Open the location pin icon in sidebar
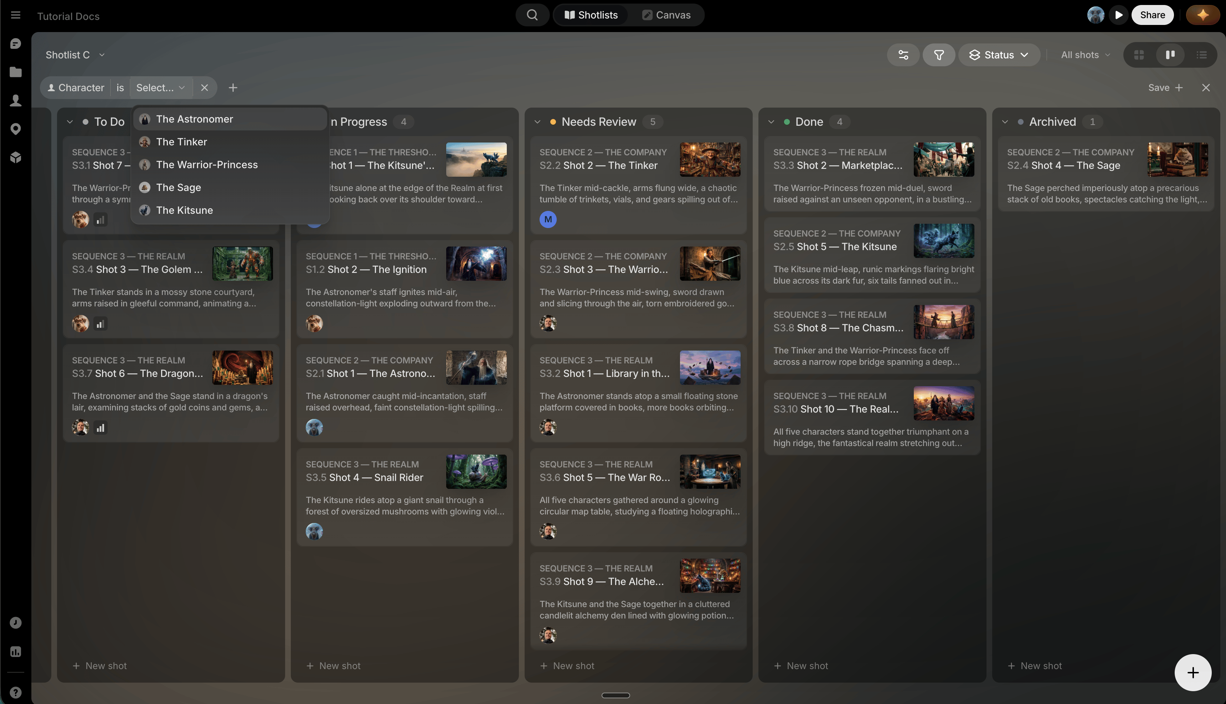 click(x=15, y=129)
